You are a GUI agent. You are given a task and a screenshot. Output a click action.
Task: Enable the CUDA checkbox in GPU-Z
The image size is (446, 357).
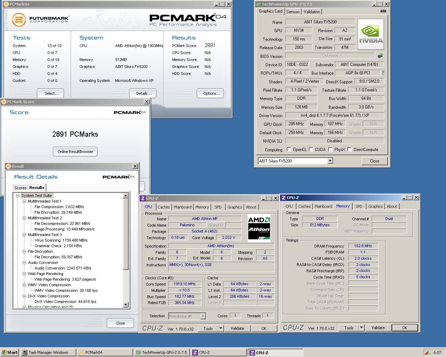[x=311, y=150]
